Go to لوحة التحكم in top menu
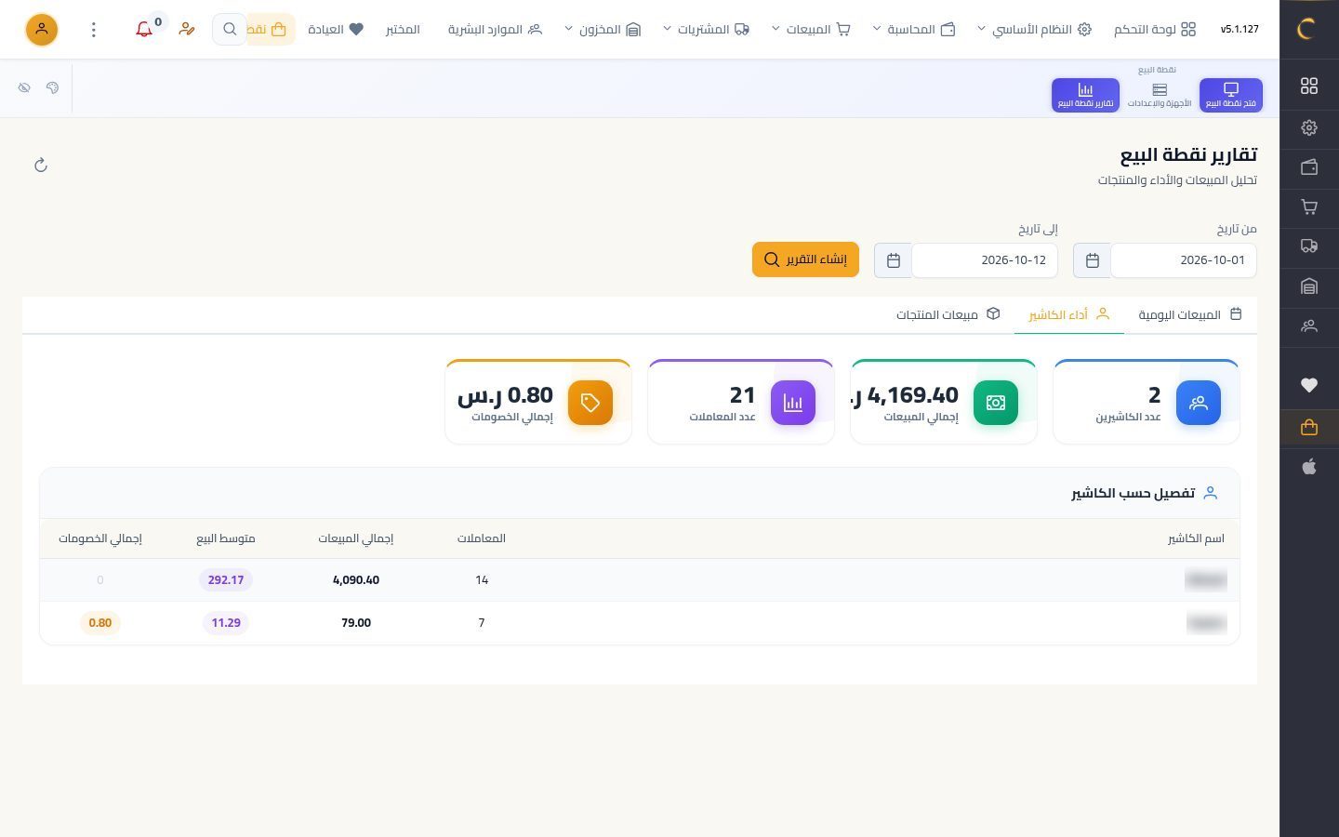Image resolution: width=1339 pixels, height=837 pixels. click(1155, 29)
